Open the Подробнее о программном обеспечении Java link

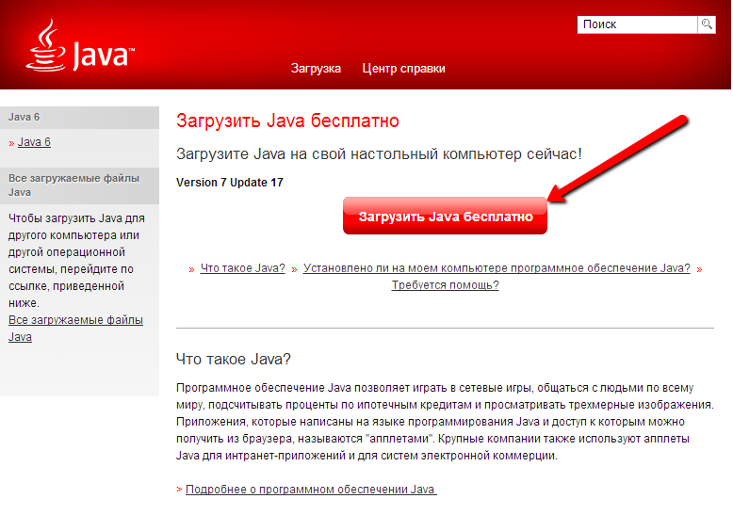pos(311,490)
